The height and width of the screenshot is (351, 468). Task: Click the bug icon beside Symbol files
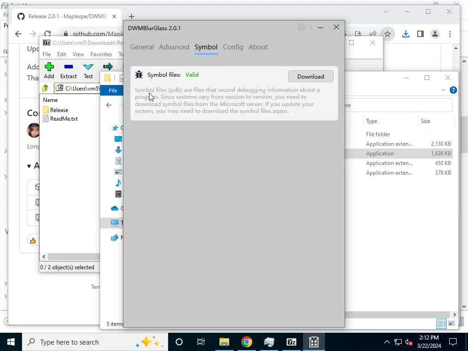(x=139, y=74)
